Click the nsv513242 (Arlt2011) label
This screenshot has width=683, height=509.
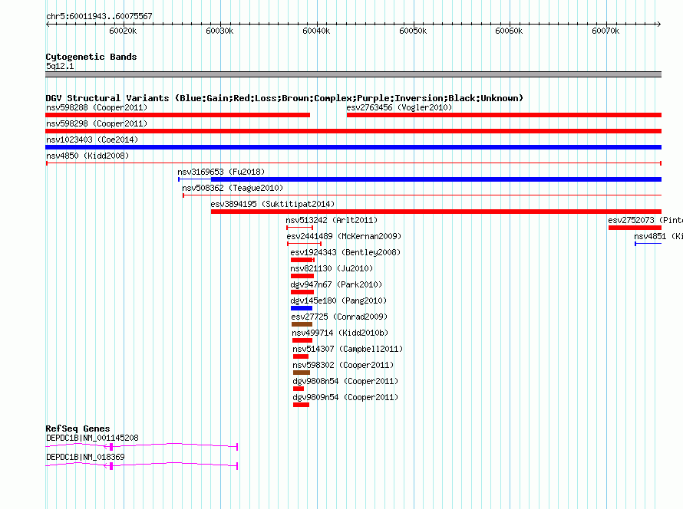(x=332, y=220)
